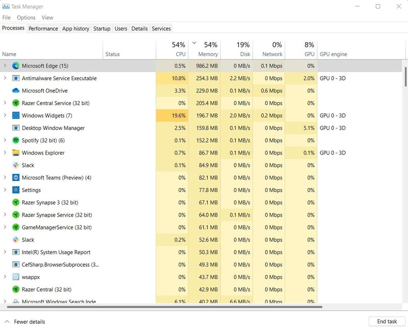
Task: Click the CefSharp.BrowserSubprocess icon
Action: point(16,265)
